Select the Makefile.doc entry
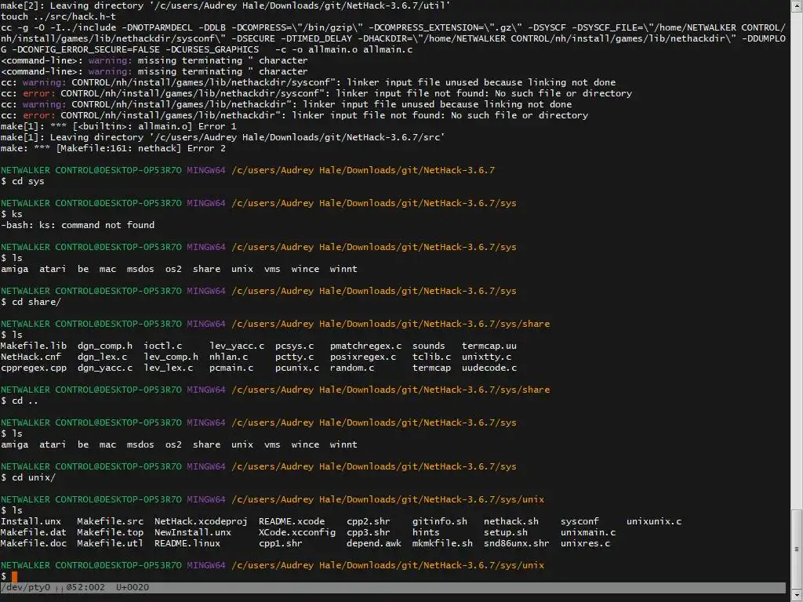The width and height of the screenshot is (803, 602). click(34, 544)
